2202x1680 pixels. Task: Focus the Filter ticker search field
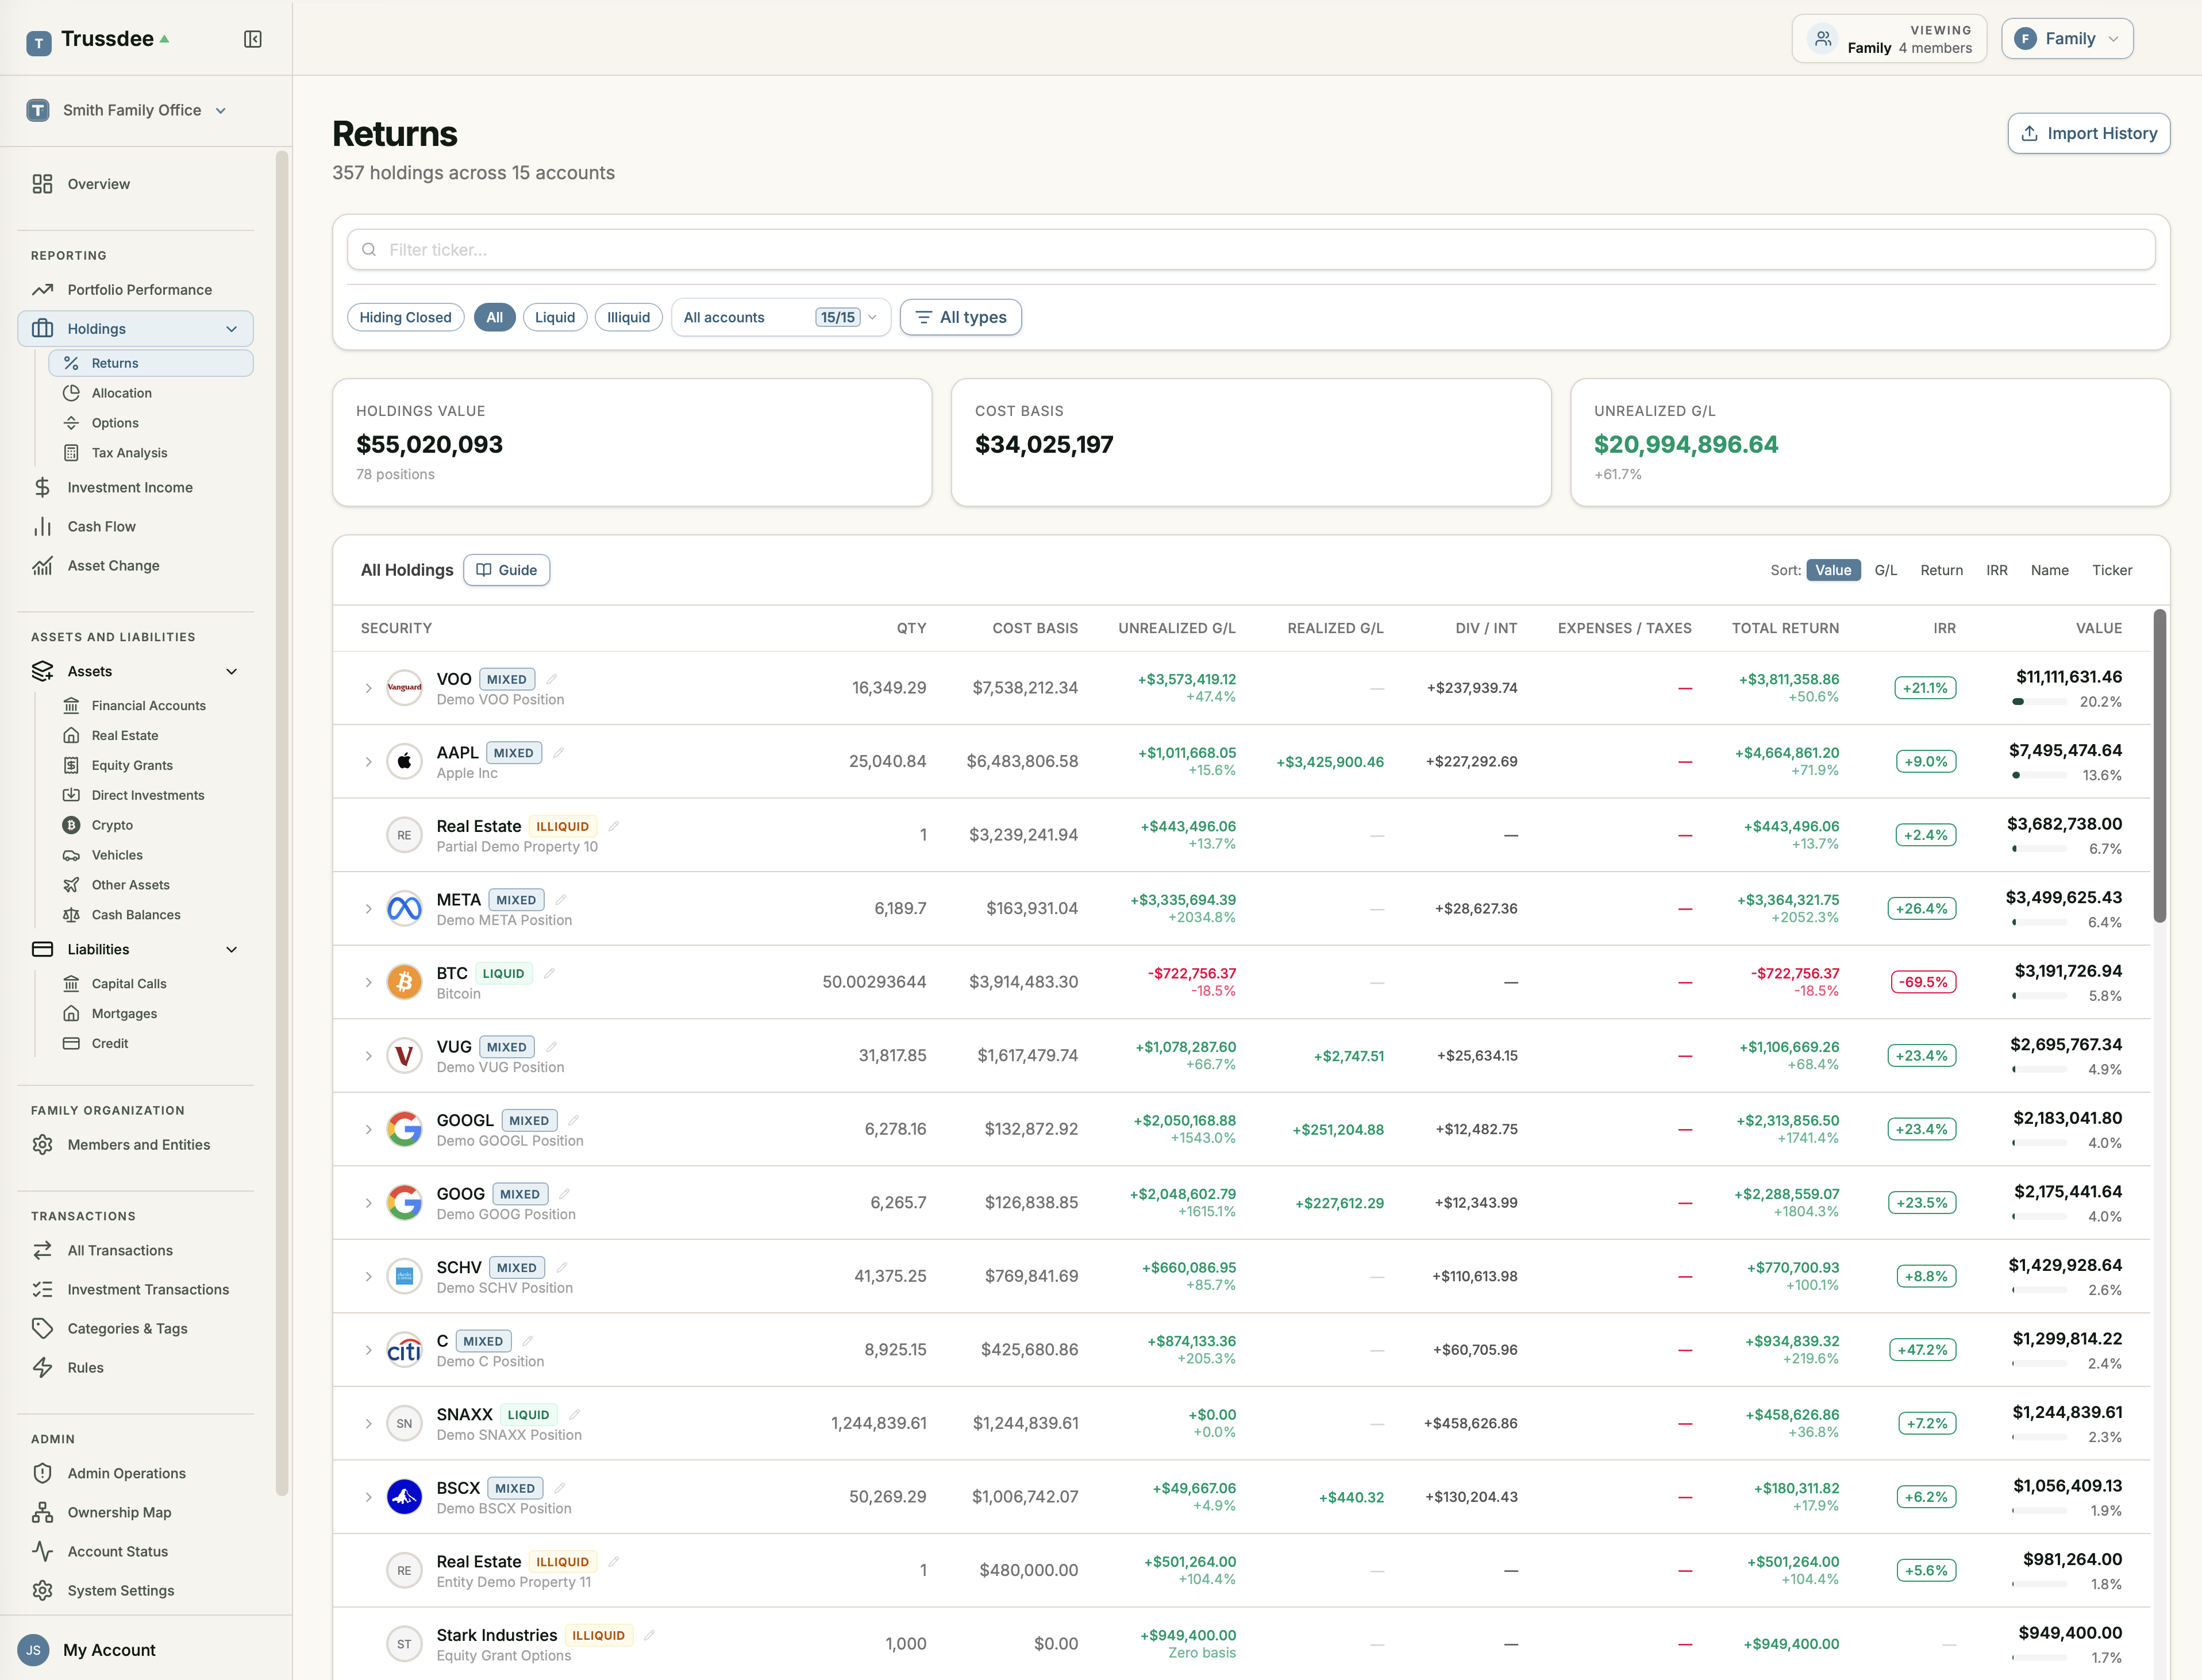point(1250,249)
